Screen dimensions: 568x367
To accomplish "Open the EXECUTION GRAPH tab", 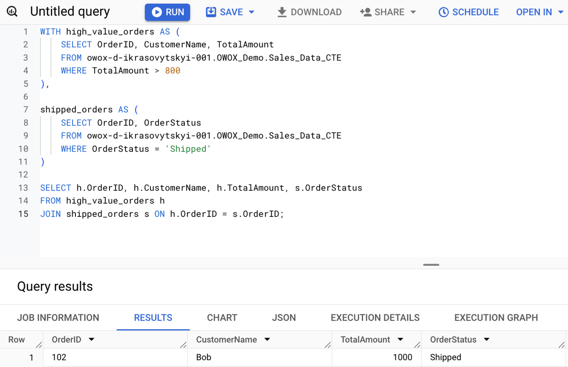I will 496,318.
